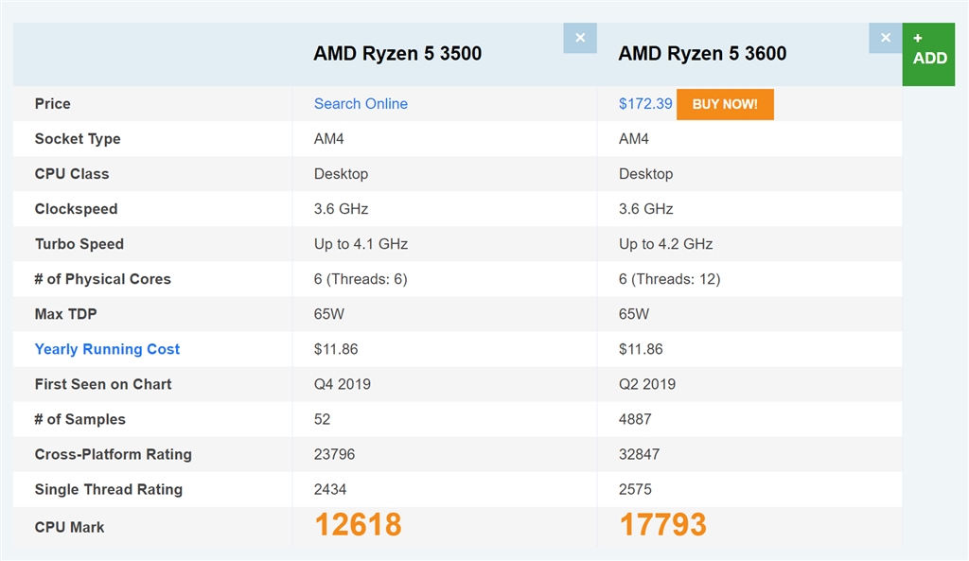The image size is (969, 561).
Task: Click the Socket Type row label
Action: (78, 139)
